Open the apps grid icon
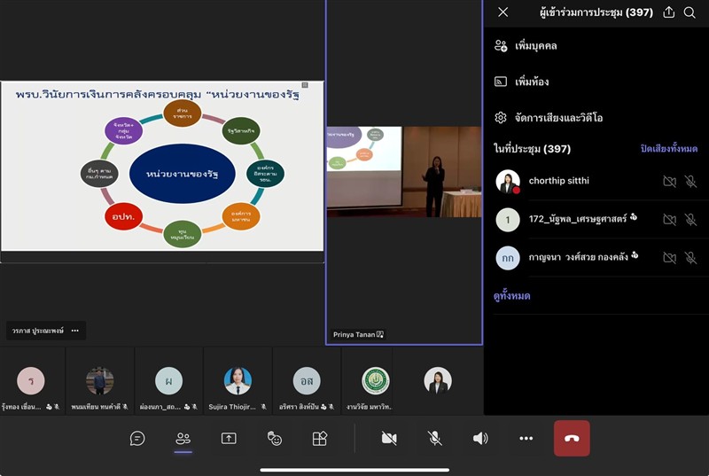The width and height of the screenshot is (709, 476). [320, 438]
